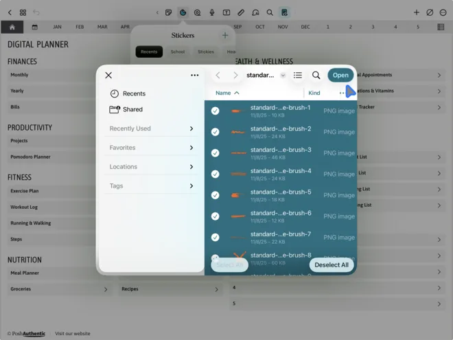
Task: Go to the JAN month tab
Action: coord(57,27)
